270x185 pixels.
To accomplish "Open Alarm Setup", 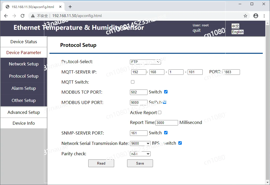I will (x=24, y=88).
